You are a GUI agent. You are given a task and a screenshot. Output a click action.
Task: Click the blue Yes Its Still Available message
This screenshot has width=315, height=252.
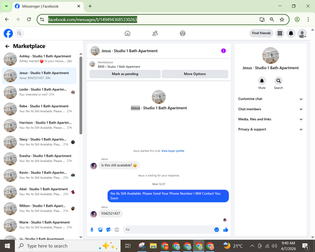coord(168,196)
